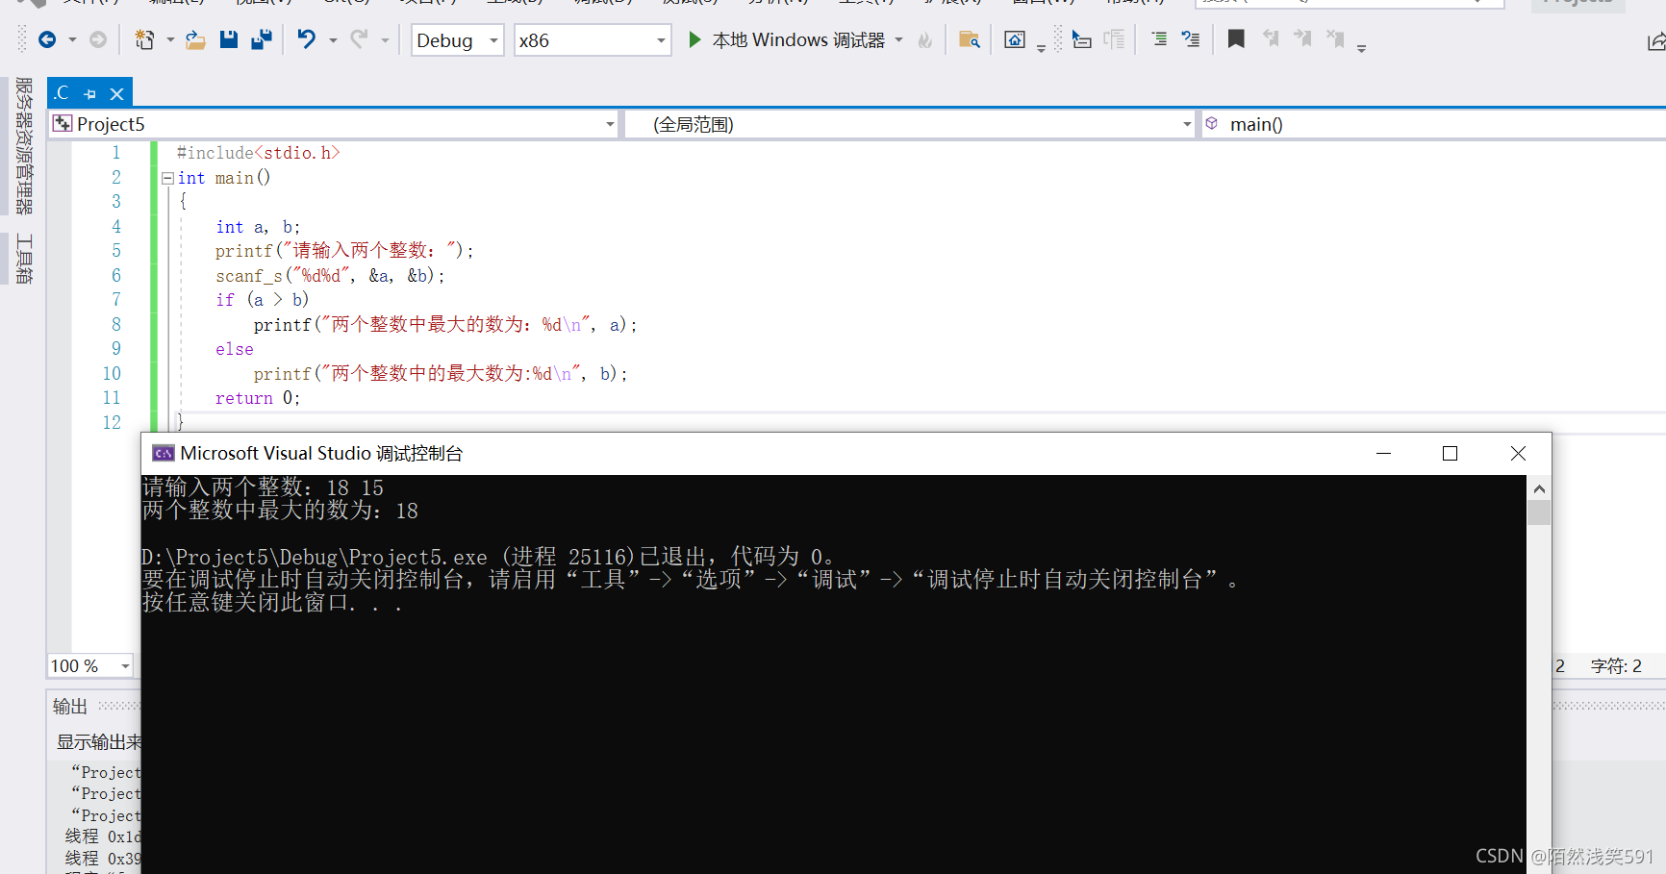The image size is (1666, 874).
Task: Click the share icon at toolbar right
Action: 1656,41
